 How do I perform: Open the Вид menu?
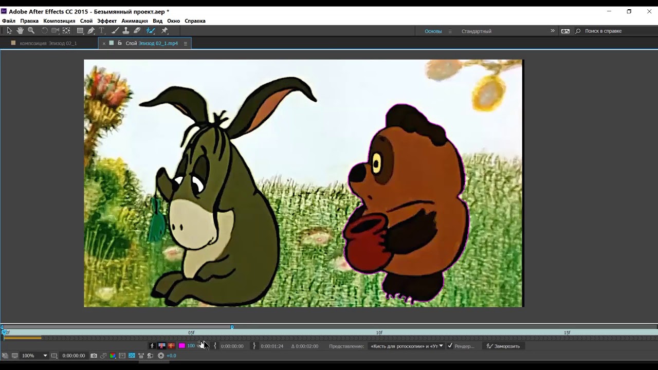[x=158, y=21]
